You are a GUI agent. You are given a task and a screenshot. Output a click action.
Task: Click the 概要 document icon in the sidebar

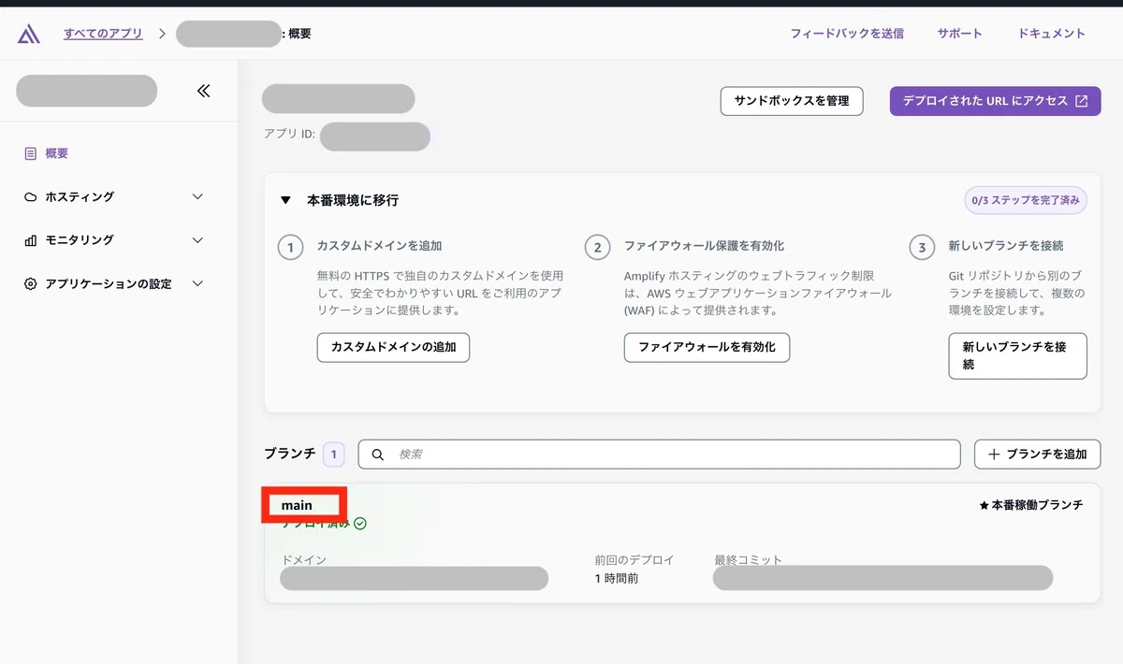[31, 153]
